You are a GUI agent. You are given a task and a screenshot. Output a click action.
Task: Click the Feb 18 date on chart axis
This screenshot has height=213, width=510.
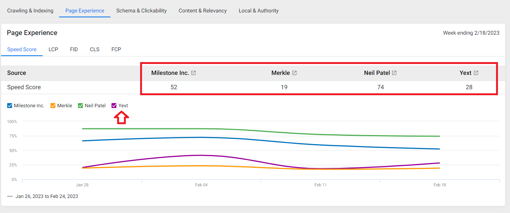(440, 185)
